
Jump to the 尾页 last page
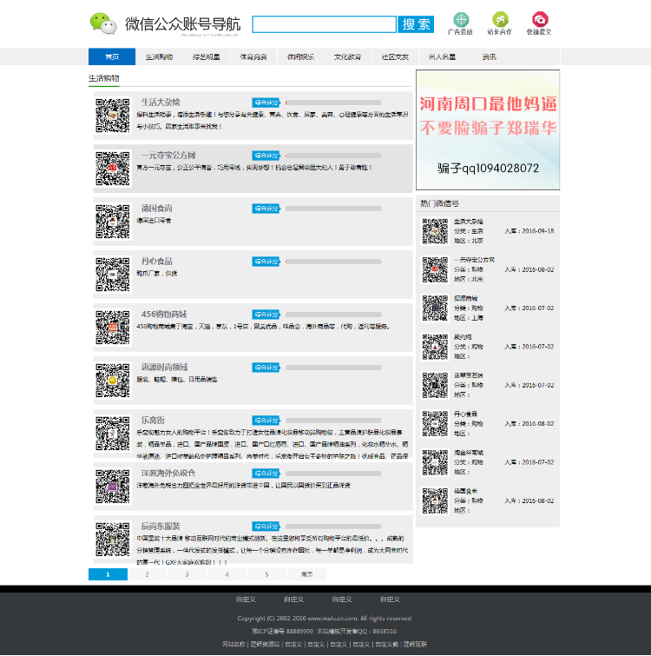306,574
